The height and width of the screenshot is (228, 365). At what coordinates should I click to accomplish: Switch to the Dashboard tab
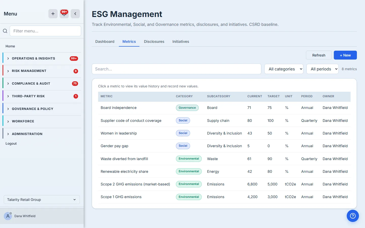tap(105, 42)
